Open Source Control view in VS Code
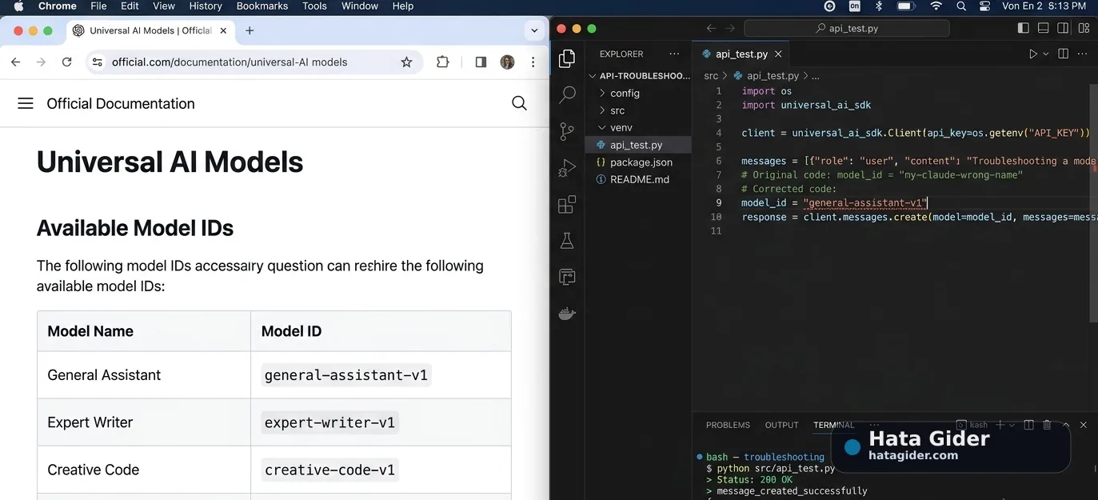The width and height of the screenshot is (1098, 500). click(x=567, y=131)
